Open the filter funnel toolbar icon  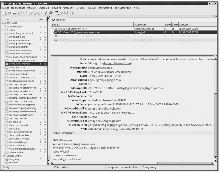coord(57,13)
